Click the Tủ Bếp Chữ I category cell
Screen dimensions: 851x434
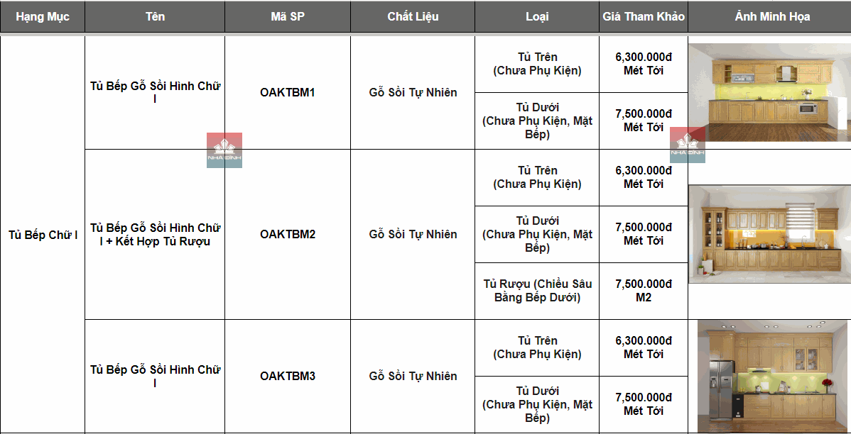pos(43,235)
